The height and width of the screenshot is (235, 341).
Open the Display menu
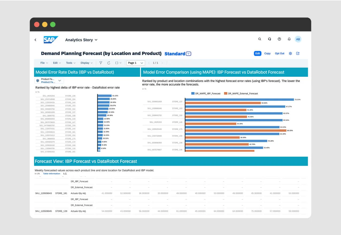[x=87, y=63]
